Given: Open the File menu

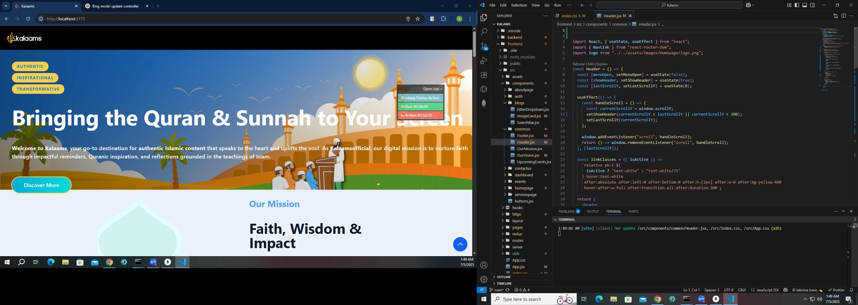Looking at the screenshot, I should [x=492, y=5].
